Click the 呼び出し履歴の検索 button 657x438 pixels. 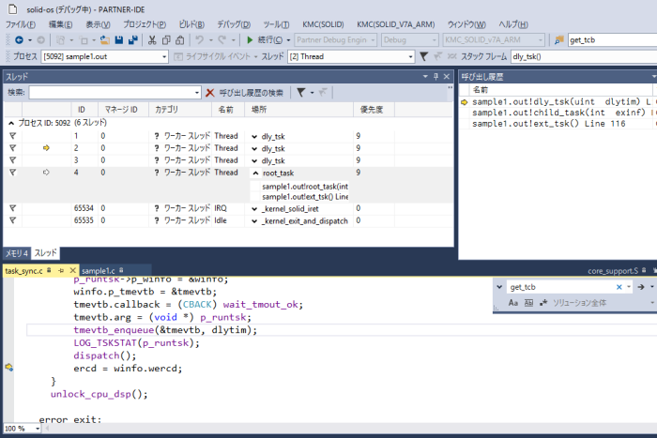pos(252,93)
